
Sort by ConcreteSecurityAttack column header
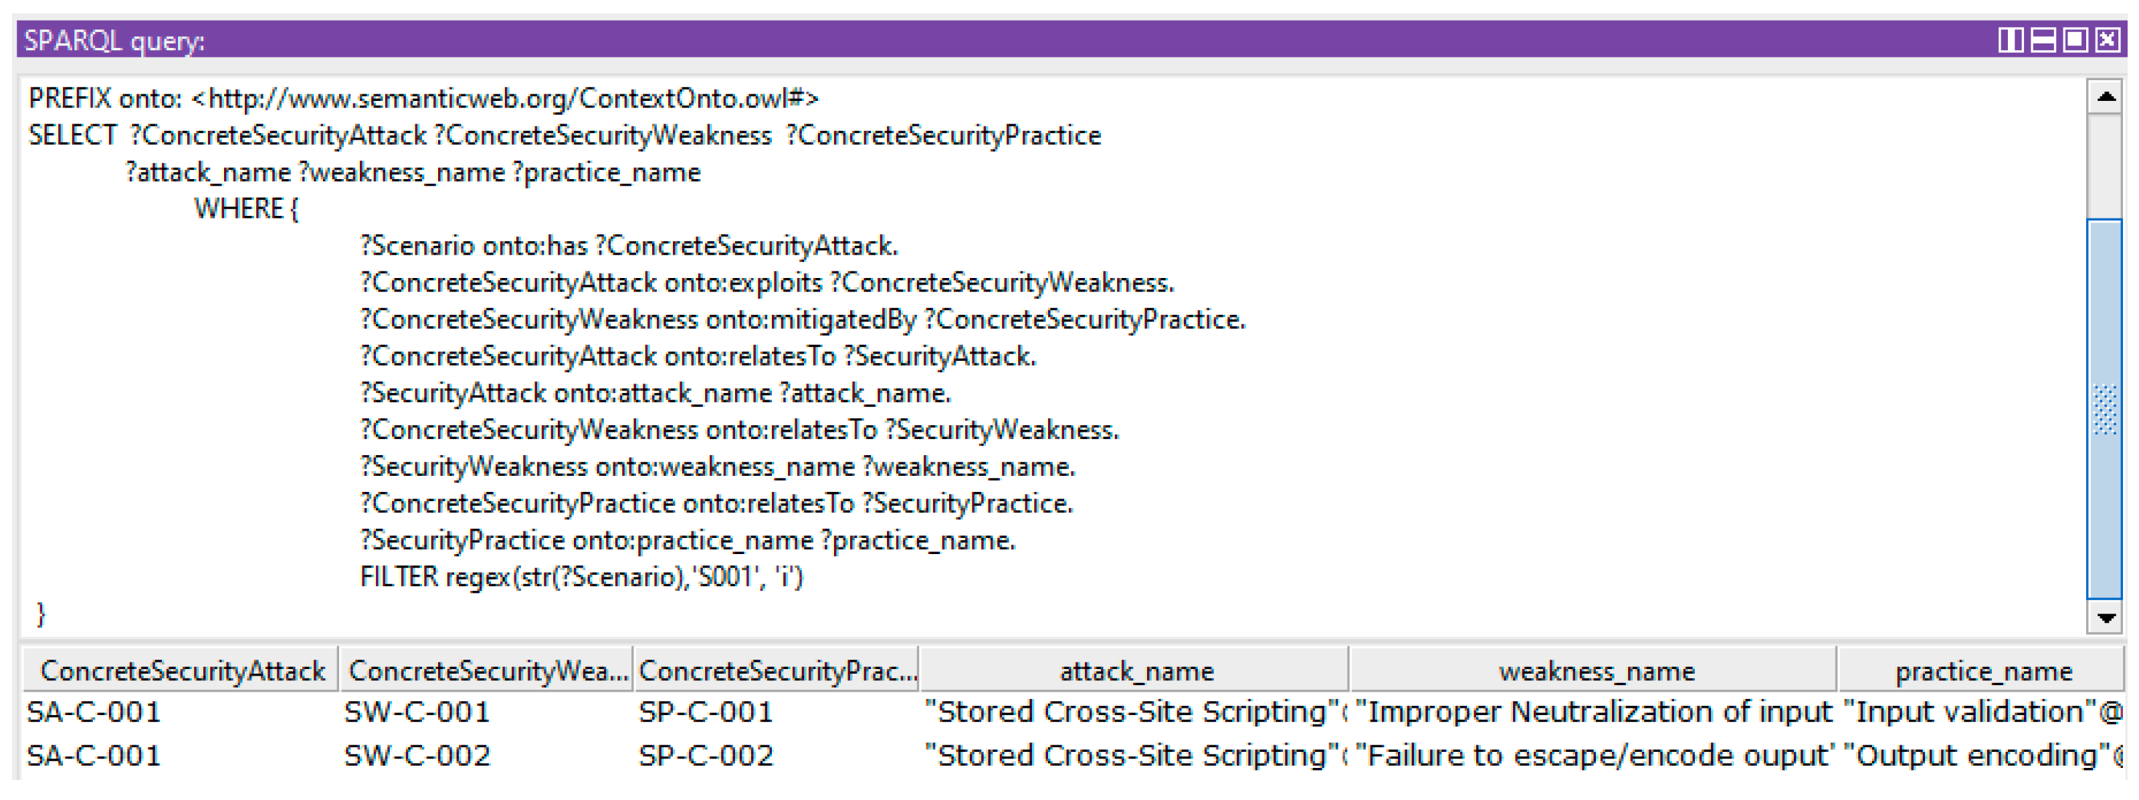tap(182, 670)
